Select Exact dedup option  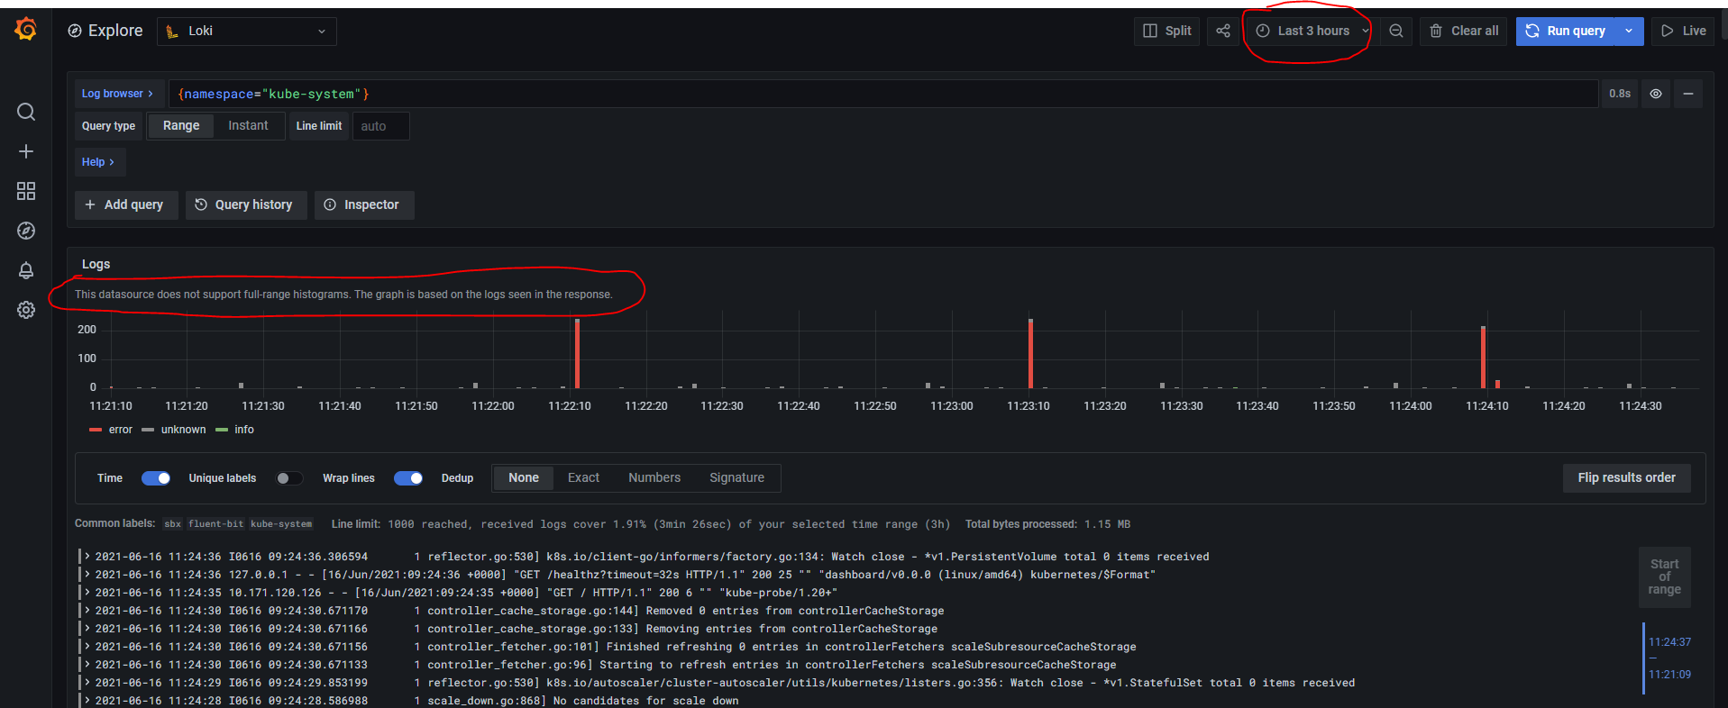pos(583,478)
